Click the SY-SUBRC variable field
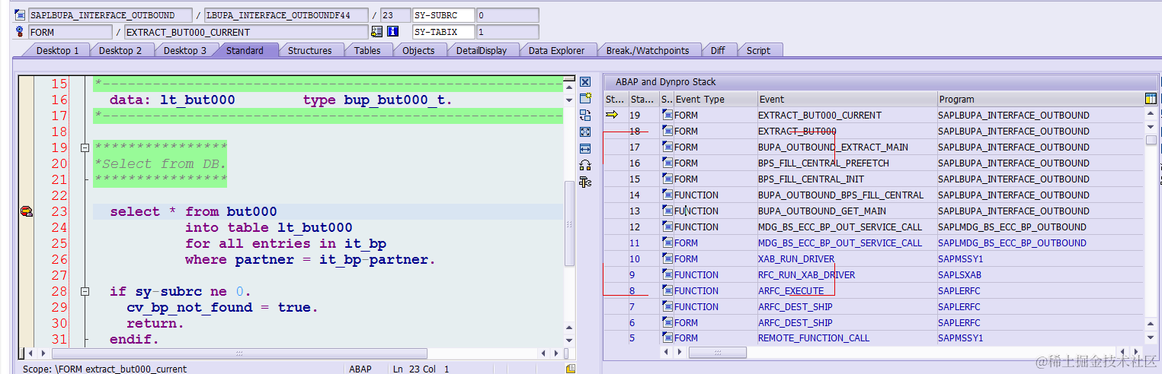 point(443,15)
